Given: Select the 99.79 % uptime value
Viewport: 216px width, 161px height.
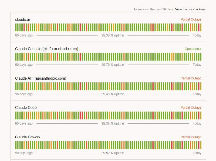Looking at the screenshot, I should point(113,65).
